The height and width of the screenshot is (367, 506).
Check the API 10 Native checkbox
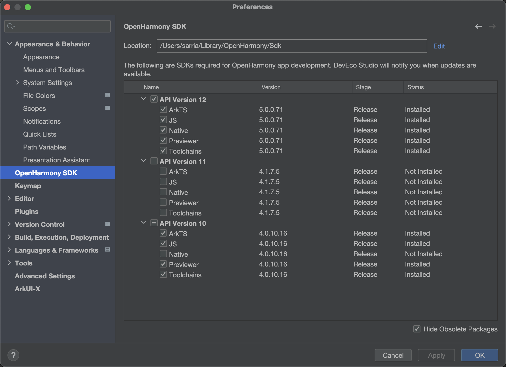[163, 254]
